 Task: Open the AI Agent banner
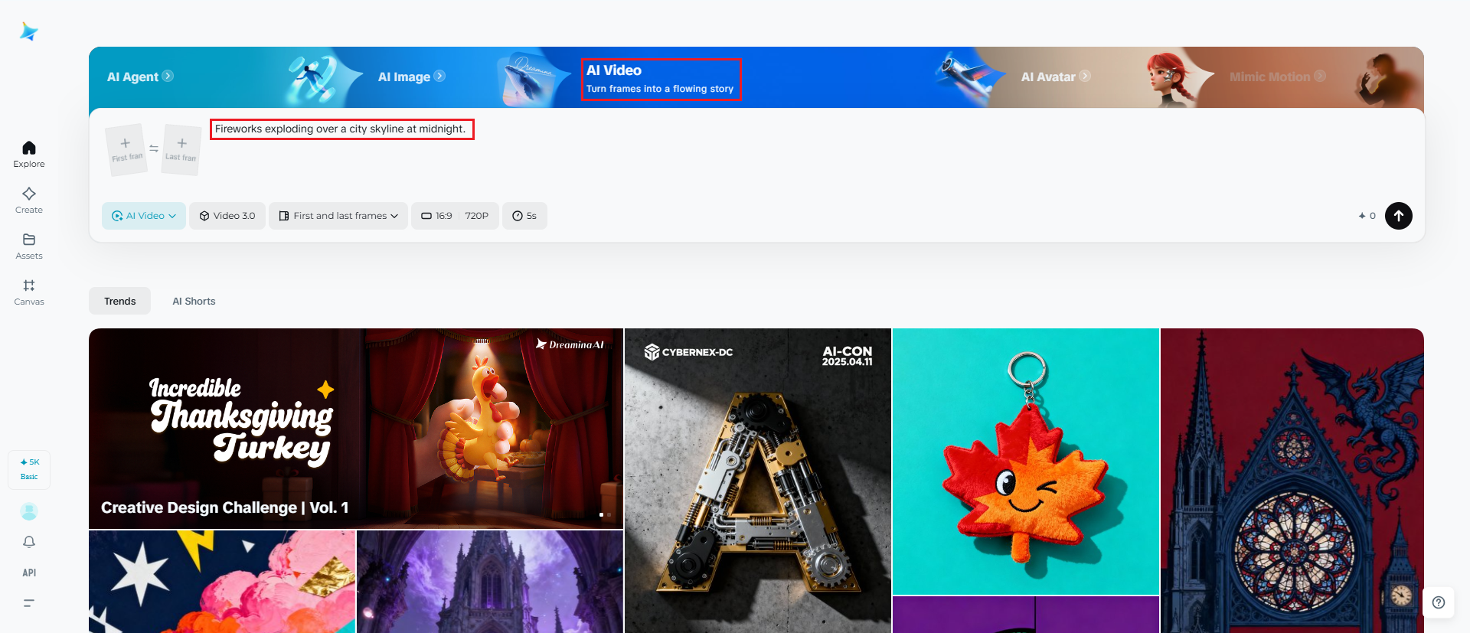pos(140,77)
